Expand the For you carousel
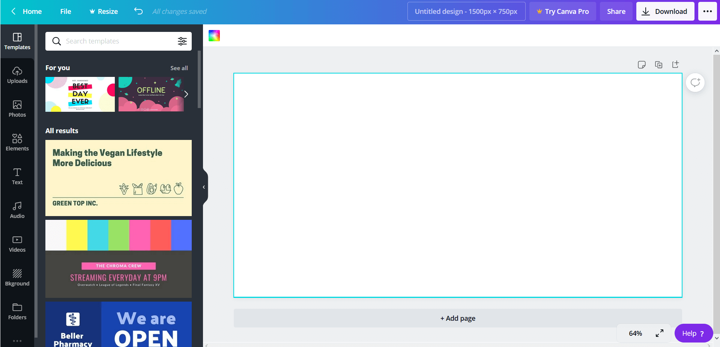 (x=186, y=94)
